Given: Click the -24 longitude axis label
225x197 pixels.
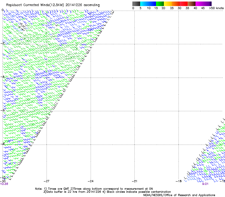Looking at the screenshot, I should (x=91, y=181).
